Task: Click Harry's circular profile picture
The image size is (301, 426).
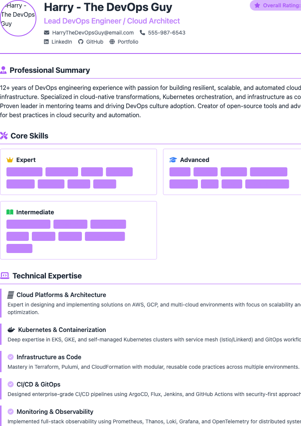Action: click(18, 18)
